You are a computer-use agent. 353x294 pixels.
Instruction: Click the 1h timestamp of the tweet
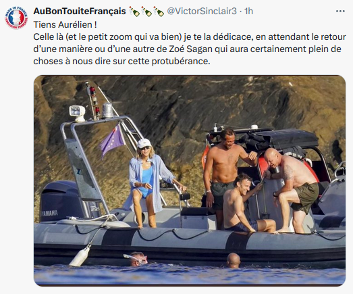tap(248, 11)
